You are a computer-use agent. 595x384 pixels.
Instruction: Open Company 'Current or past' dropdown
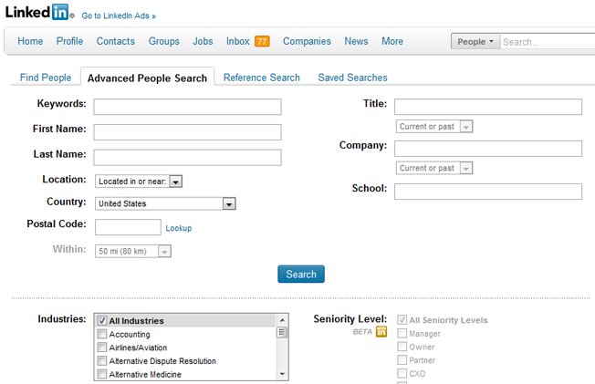pyautogui.click(x=434, y=168)
